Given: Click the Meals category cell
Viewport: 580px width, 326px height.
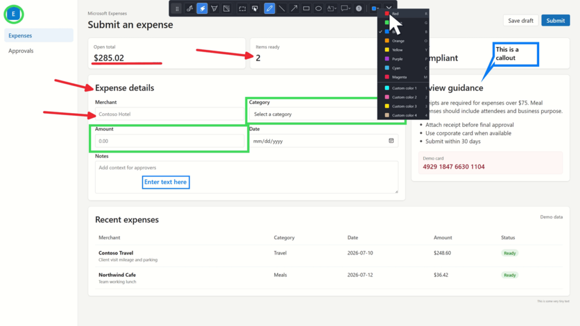Looking at the screenshot, I should tap(280, 275).
